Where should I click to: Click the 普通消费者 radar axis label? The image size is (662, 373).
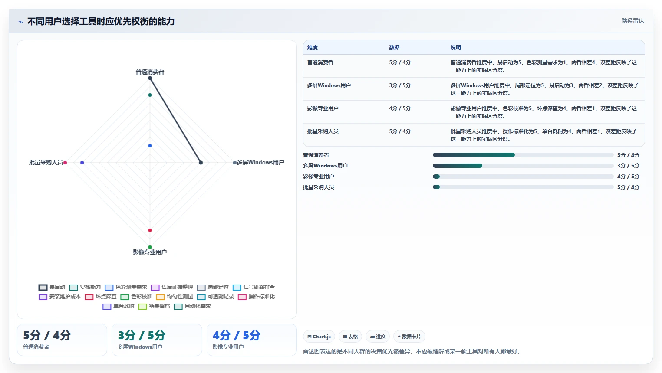150,72
